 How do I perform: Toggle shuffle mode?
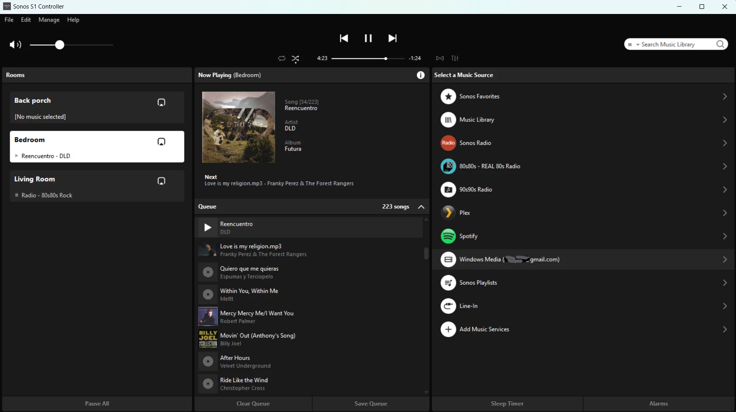point(296,59)
